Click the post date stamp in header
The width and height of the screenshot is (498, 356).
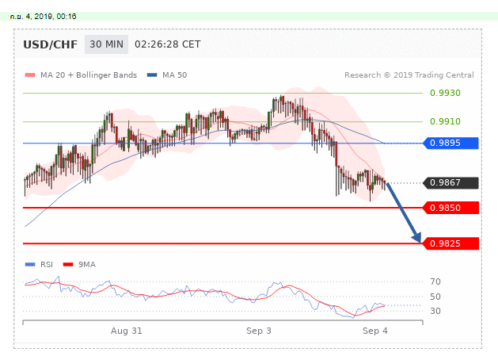tap(44, 16)
